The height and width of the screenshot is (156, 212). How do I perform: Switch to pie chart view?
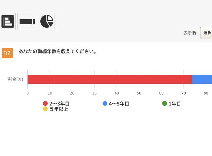point(46,21)
